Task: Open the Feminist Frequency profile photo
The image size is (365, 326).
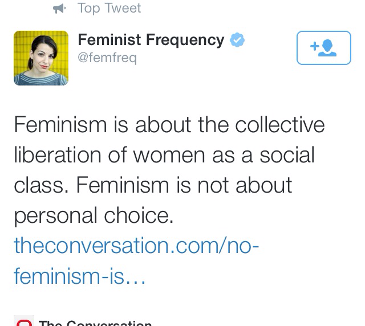Action: 41,58
